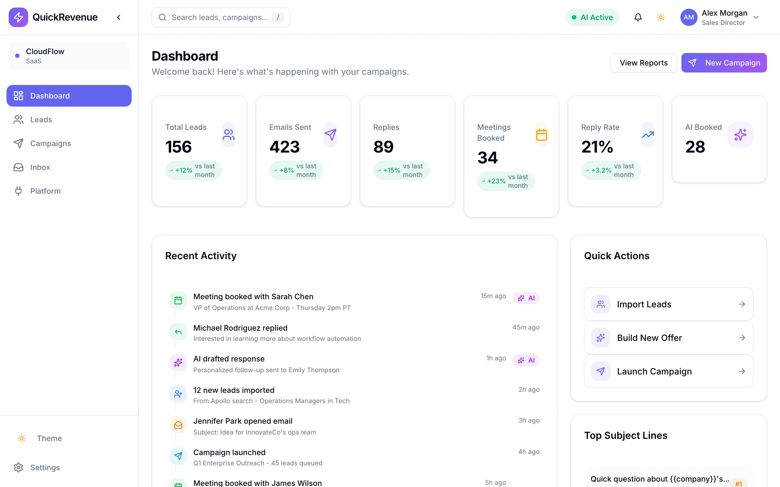780x487 pixels.
Task: Click the Meetings Booked calendar icon
Action: 541,135
